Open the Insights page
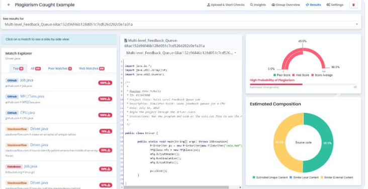368x189 pixels. click(x=258, y=5)
